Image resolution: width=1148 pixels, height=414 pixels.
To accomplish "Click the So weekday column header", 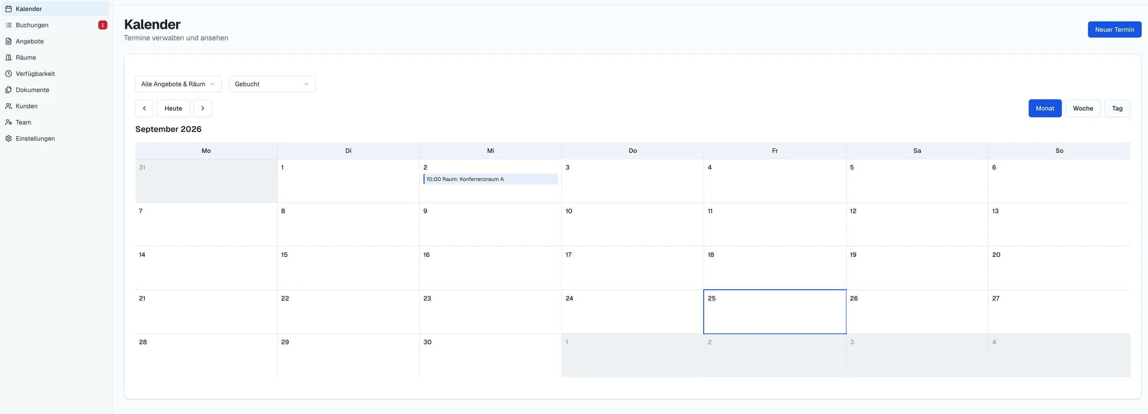I will pyautogui.click(x=1060, y=150).
